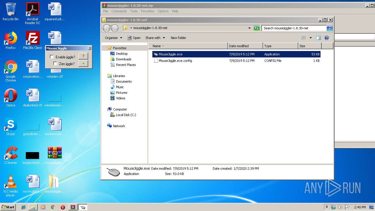Open the Documents library
The width and height of the screenshot is (375, 211).
[x=124, y=81]
